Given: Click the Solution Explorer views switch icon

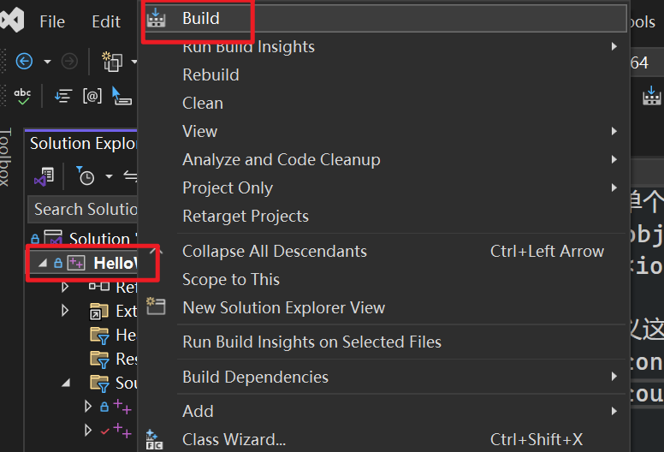Looking at the screenshot, I should click(x=43, y=176).
